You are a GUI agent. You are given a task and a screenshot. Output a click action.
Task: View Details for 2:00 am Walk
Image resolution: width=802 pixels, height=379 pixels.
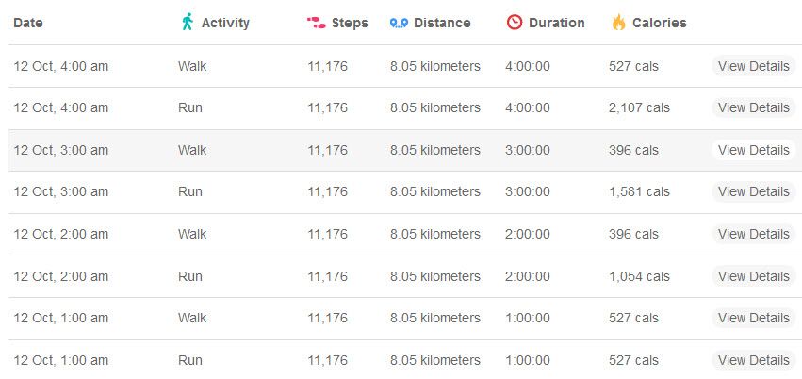(x=753, y=234)
